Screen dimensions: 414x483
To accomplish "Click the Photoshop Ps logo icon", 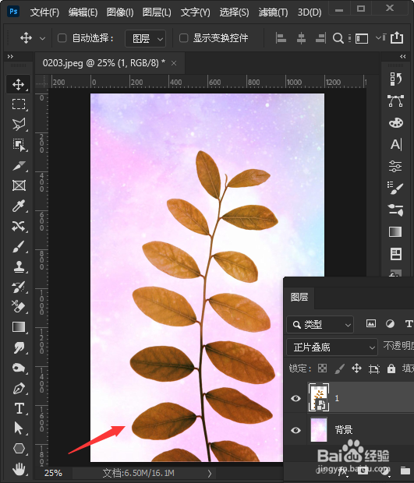I will click(13, 12).
